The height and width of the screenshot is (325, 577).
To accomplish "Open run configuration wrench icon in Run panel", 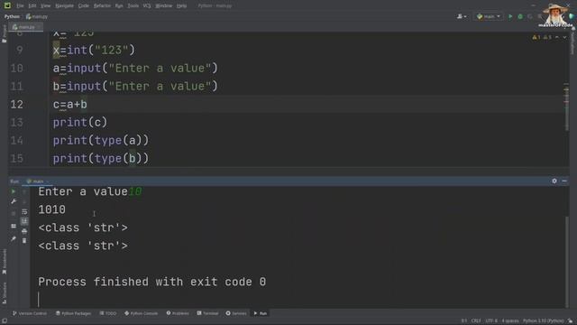I will [14, 201].
